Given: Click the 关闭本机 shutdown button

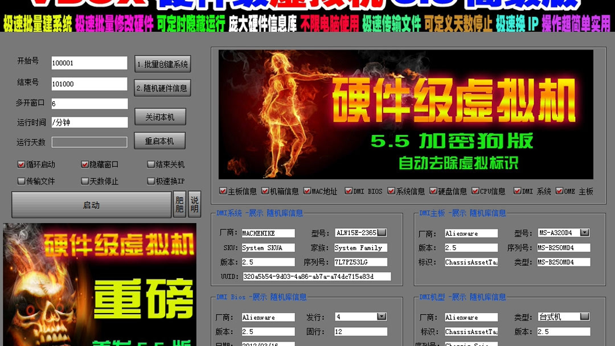Looking at the screenshot, I should [161, 117].
